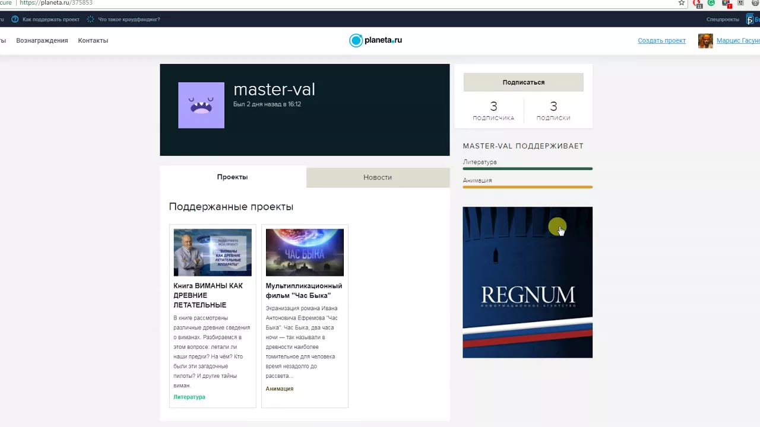This screenshot has height=427, width=760.
Task: Go to Вознаграждения in the navigation
Action: tap(42, 41)
